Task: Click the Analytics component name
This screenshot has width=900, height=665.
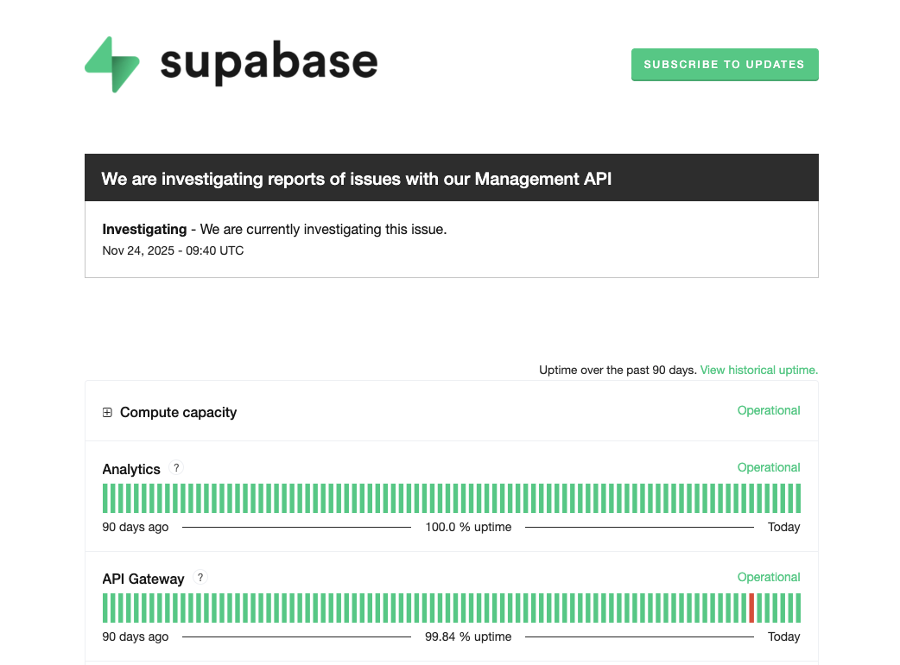Action: tap(131, 469)
